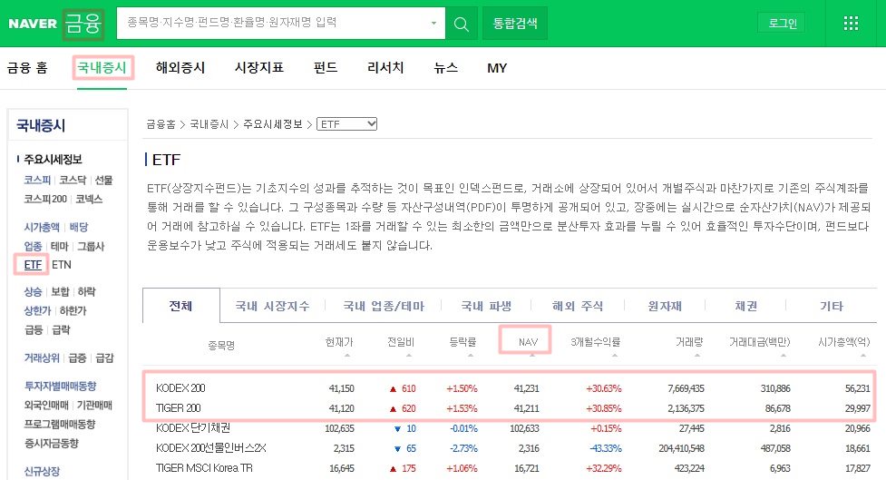Select the 기타 tab
The height and width of the screenshot is (480, 886).
click(832, 306)
